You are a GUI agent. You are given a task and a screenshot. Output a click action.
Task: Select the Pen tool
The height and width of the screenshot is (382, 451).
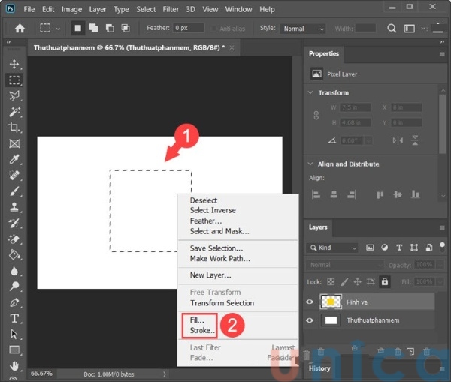click(x=14, y=302)
